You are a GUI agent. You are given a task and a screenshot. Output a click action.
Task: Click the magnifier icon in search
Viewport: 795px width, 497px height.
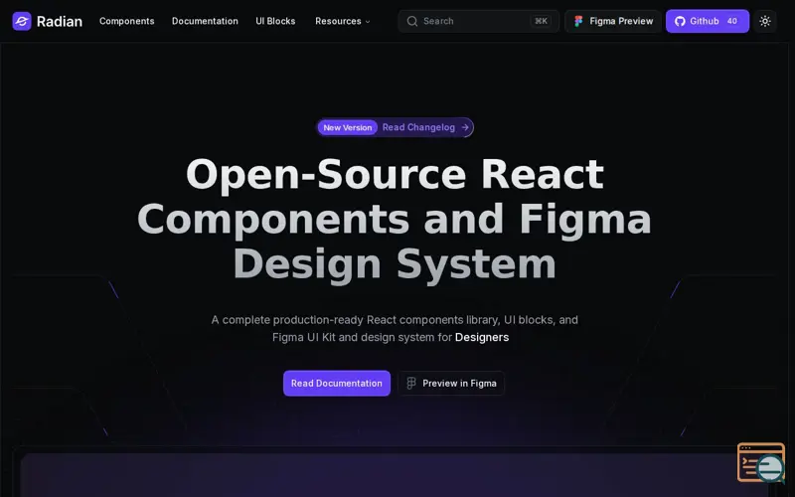coord(412,21)
